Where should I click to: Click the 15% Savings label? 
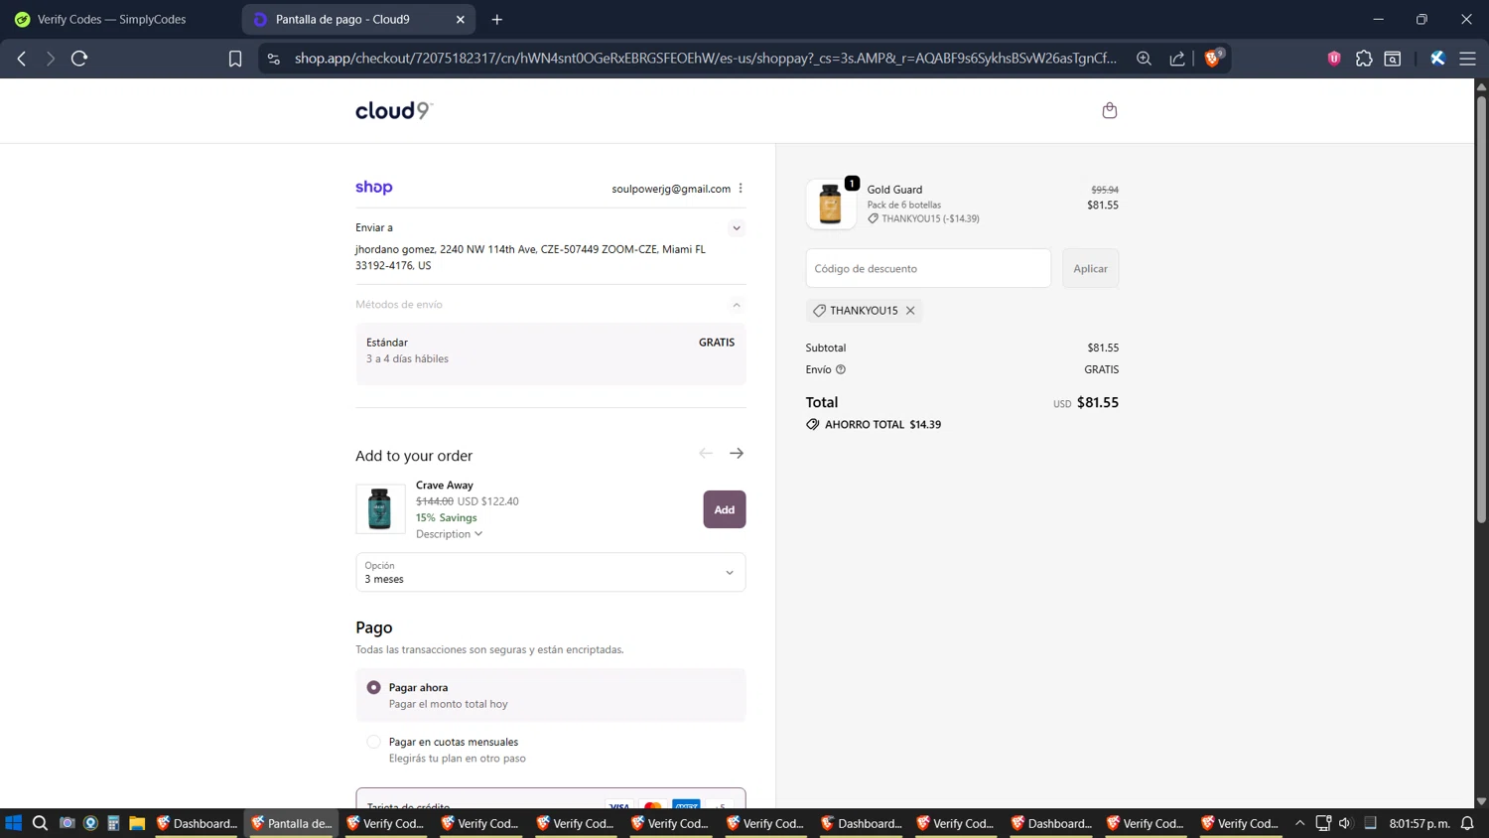447,517
